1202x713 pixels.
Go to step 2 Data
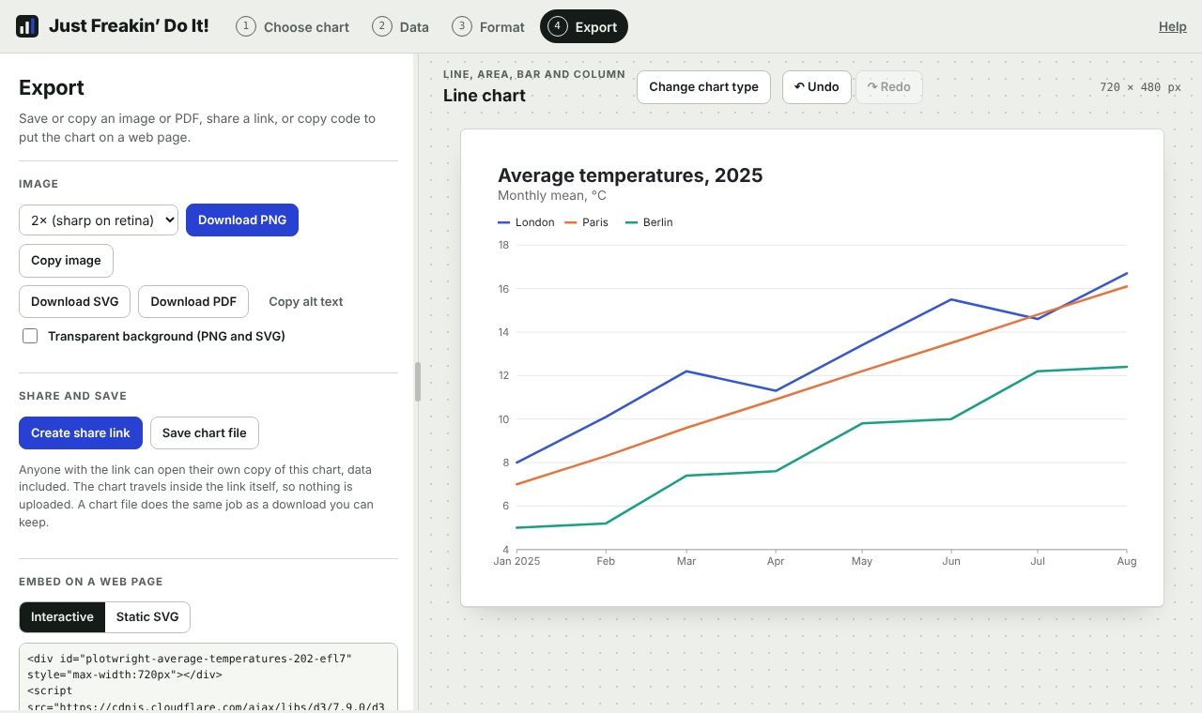coord(401,26)
